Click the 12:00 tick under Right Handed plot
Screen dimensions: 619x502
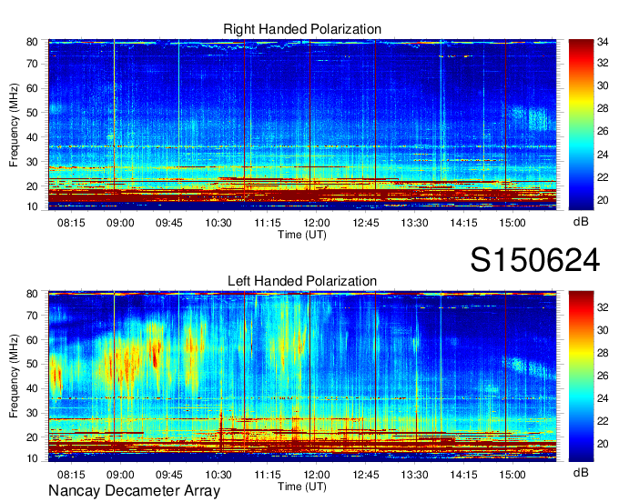(x=316, y=223)
